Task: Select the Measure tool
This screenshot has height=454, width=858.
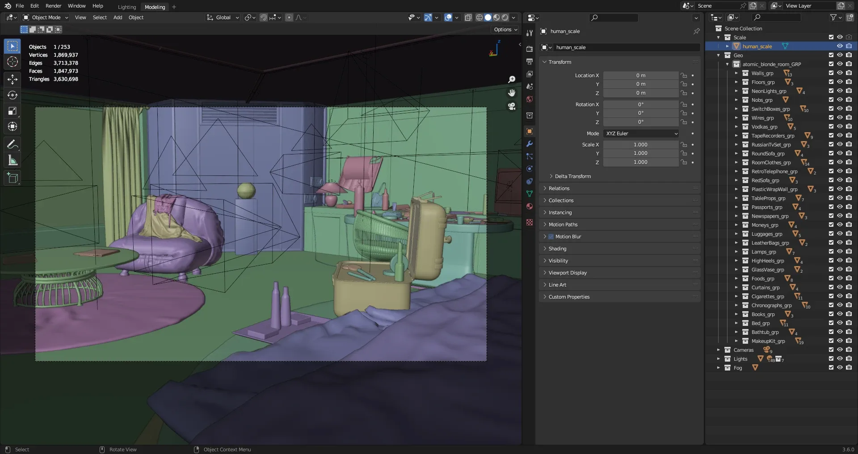Action: 13,160
